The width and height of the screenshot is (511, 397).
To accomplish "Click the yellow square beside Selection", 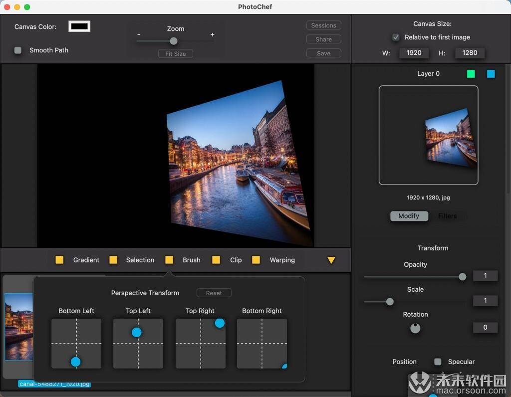I will point(113,260).
